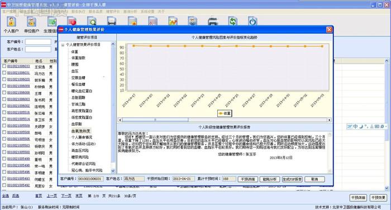Click the document with orange star icon
This screenshot has height=210, width=391.
[x=132, y=21]
